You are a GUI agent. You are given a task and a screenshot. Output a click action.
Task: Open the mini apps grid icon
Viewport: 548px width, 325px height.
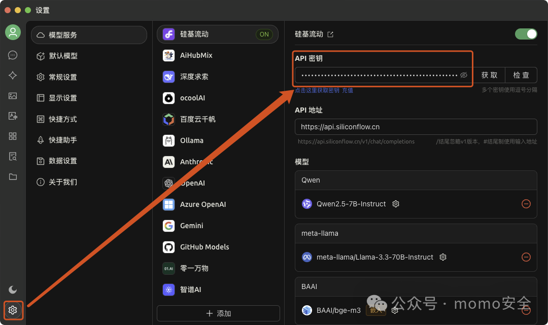click(13, 136)
